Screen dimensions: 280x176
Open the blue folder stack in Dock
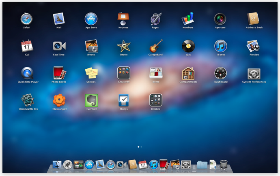(x=202, y=165)
